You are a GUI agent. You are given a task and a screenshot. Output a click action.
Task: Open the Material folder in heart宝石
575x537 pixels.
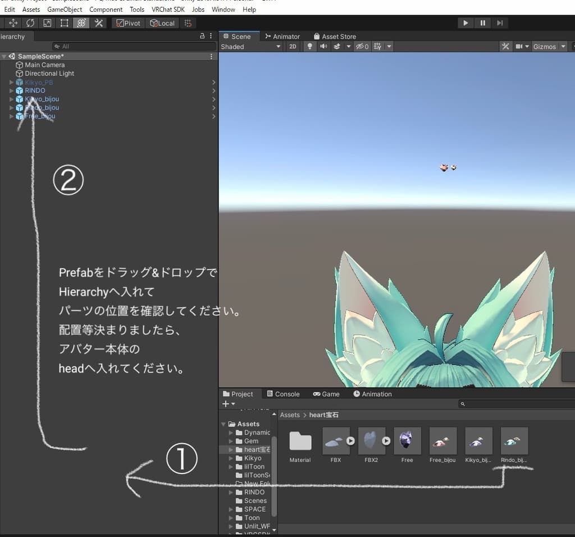tap(300, 442)
